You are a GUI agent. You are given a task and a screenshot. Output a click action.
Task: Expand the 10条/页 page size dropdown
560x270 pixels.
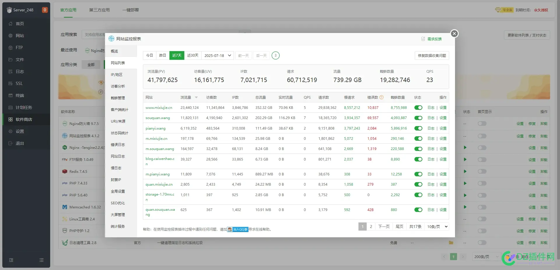click(x=437, y=227)
